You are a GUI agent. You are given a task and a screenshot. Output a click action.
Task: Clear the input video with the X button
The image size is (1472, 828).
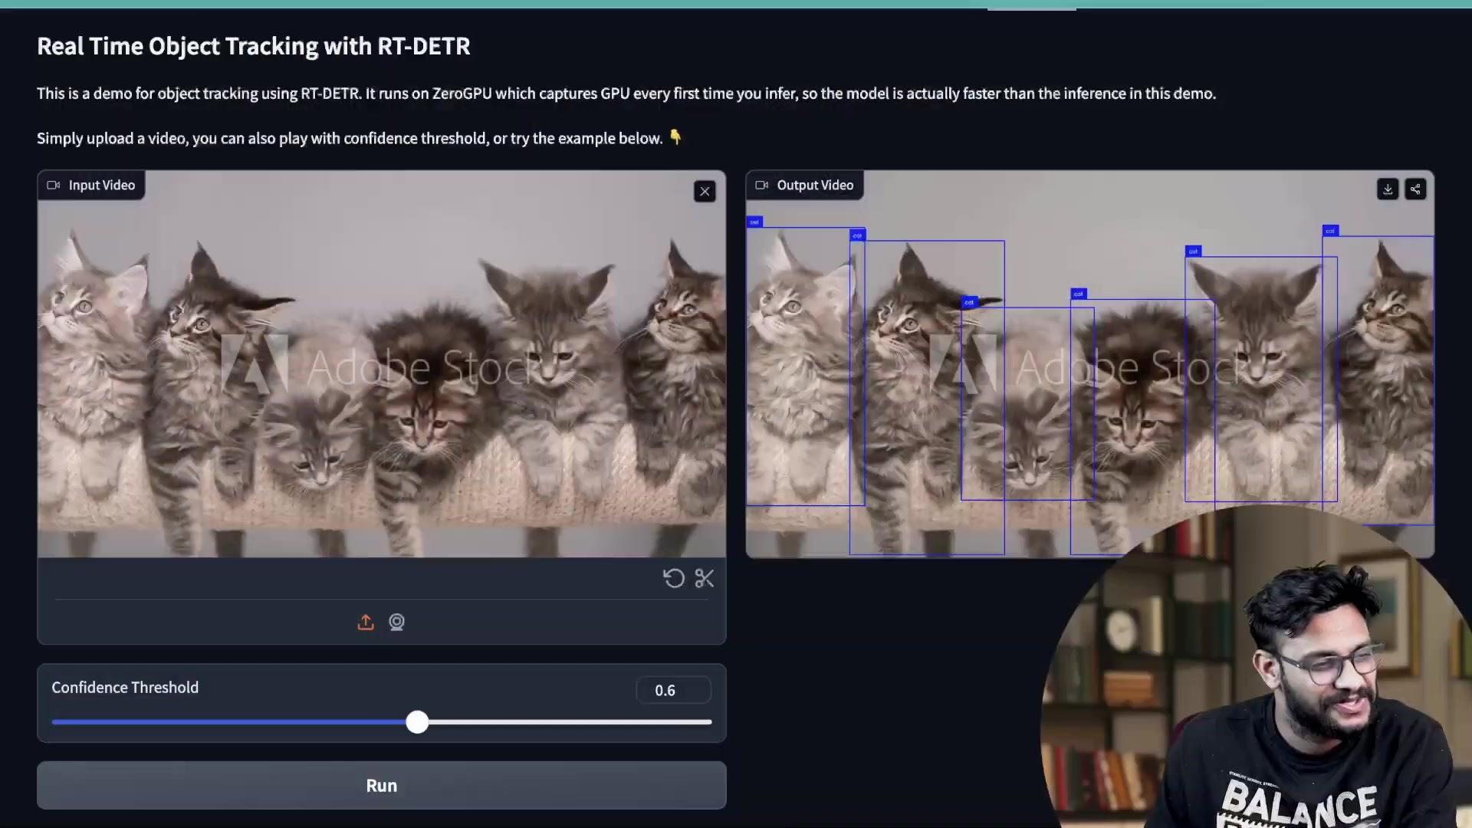tap(705, 191)
